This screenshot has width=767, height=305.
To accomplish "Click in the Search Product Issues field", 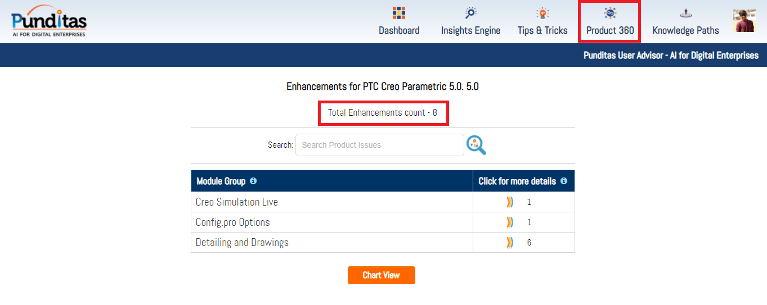I will click(379, 145).
